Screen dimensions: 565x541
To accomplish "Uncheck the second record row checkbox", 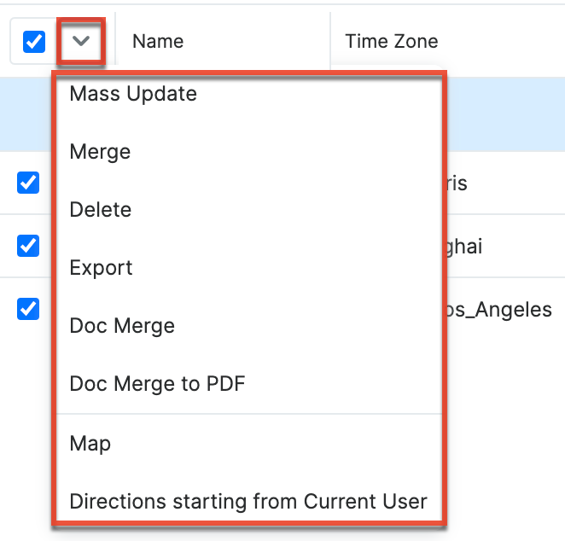I will [x=28, y=245].
